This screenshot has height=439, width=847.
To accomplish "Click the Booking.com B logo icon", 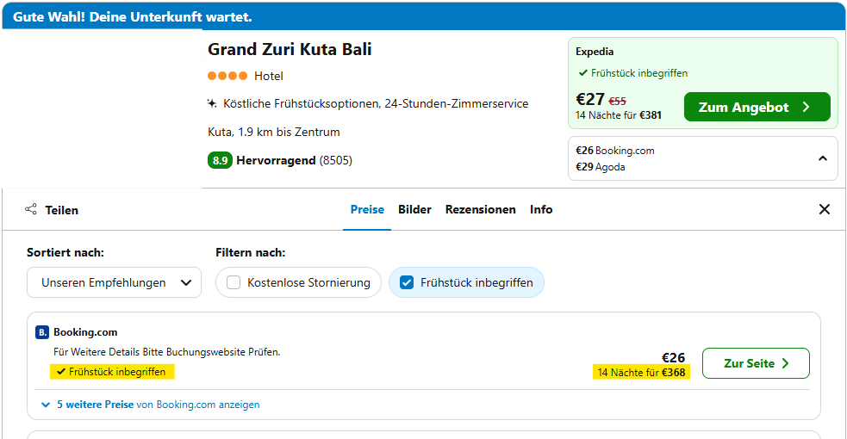I will pos(42,332).
